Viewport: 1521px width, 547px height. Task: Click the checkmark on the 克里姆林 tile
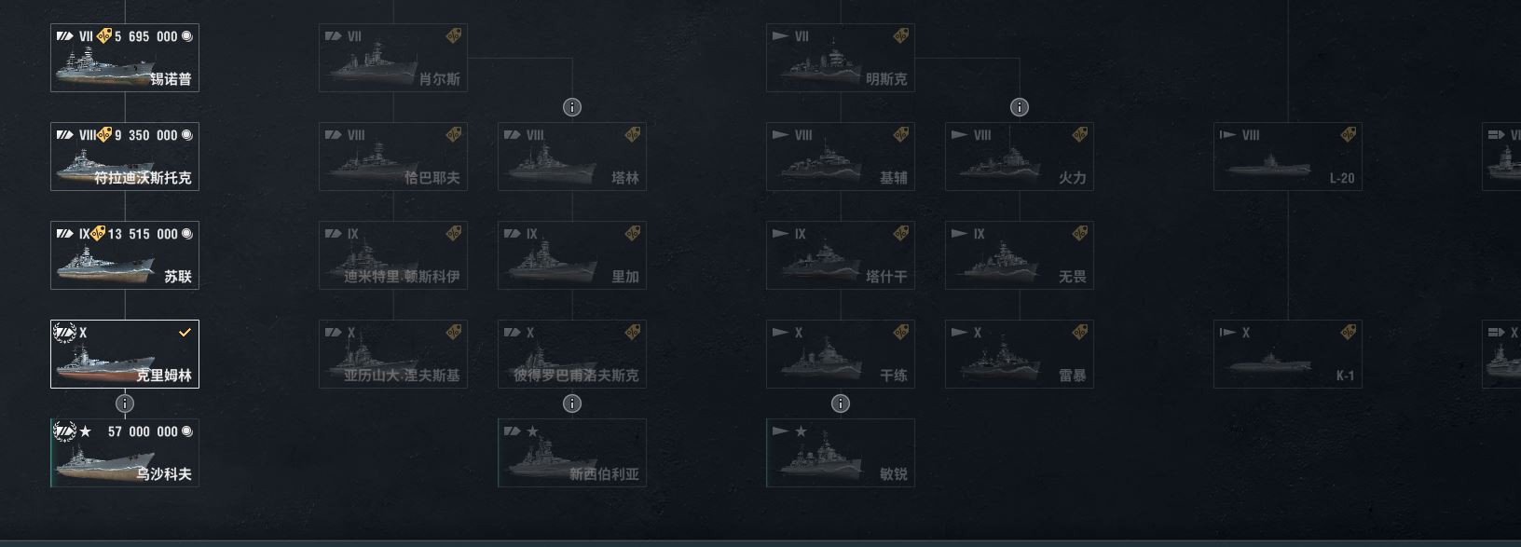coord(185,333)
